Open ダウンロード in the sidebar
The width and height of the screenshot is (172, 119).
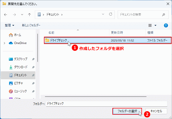[18, 67]
